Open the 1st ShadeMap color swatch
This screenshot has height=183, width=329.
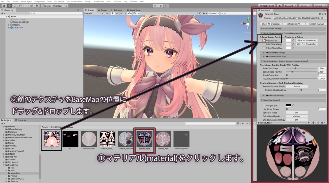(288, 44)
